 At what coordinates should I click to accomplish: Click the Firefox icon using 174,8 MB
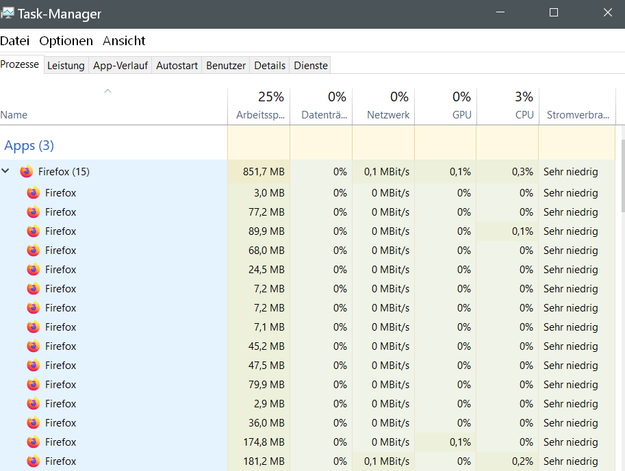pos(34,442)
